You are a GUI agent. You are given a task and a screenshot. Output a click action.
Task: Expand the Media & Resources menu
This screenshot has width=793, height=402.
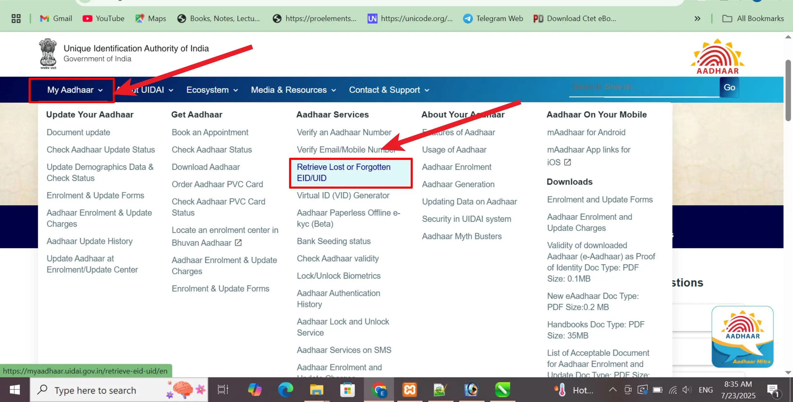[x=293, y=90]
